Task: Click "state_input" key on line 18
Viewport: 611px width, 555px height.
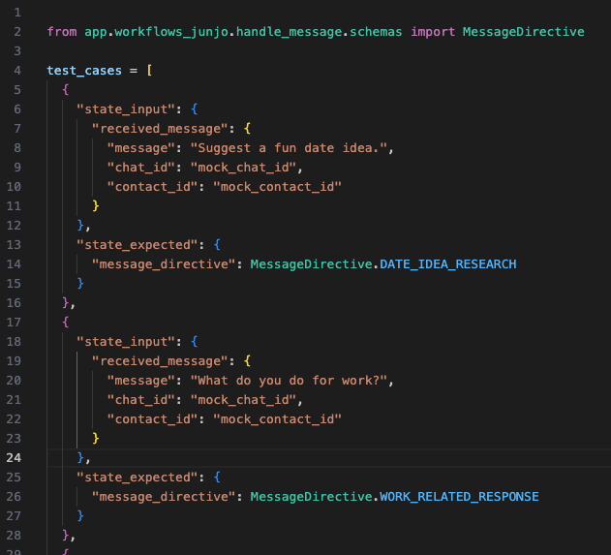Action: pos(126,342)
